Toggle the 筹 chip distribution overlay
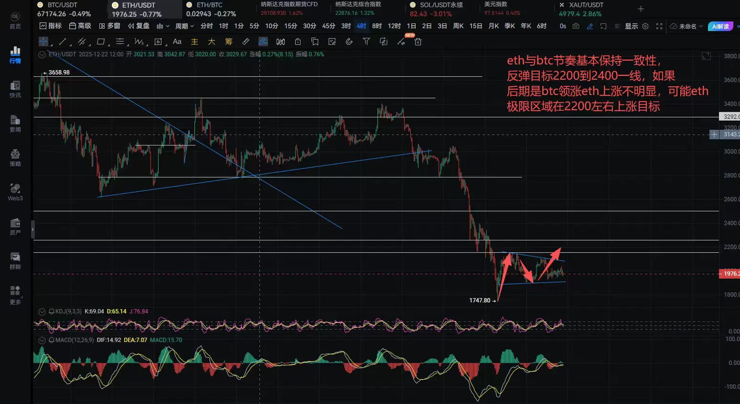740x404 pixels. pos(229,42)
